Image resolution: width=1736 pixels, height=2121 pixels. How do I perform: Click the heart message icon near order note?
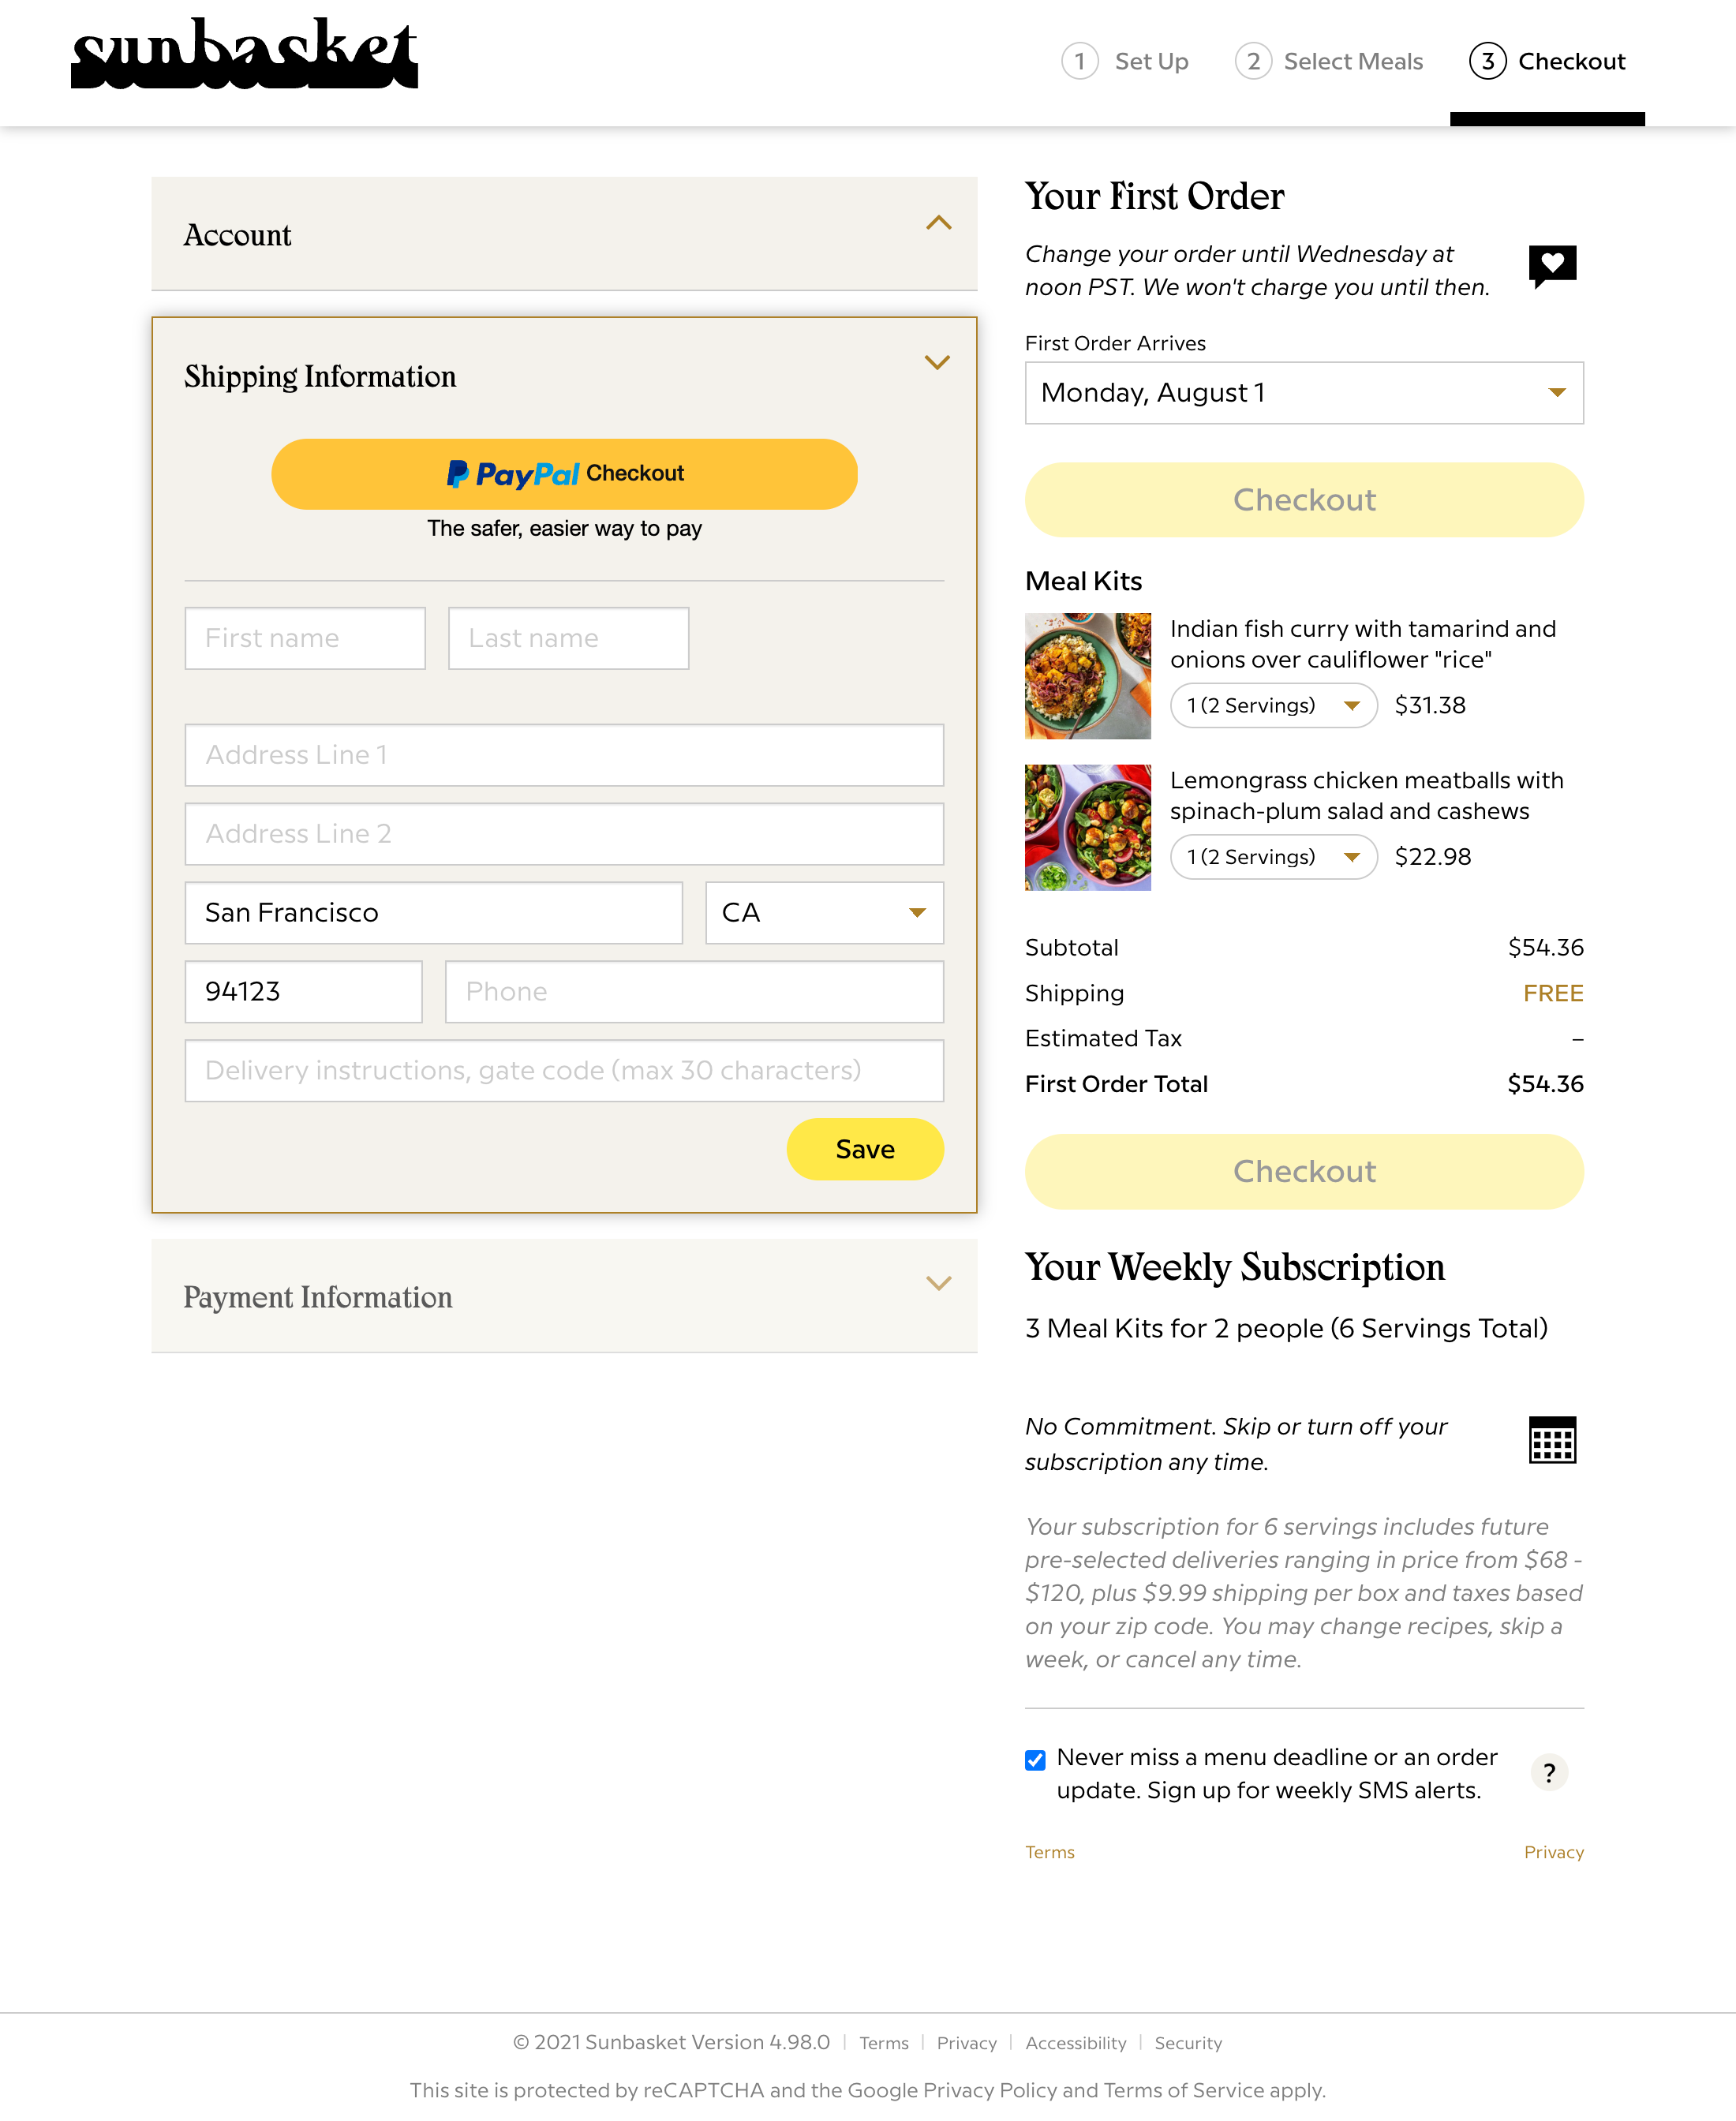pyautogui.click(x=1553, y=265)
